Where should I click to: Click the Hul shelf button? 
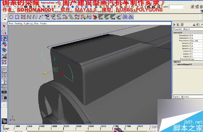pyautogui.click(x=113, y=17)
